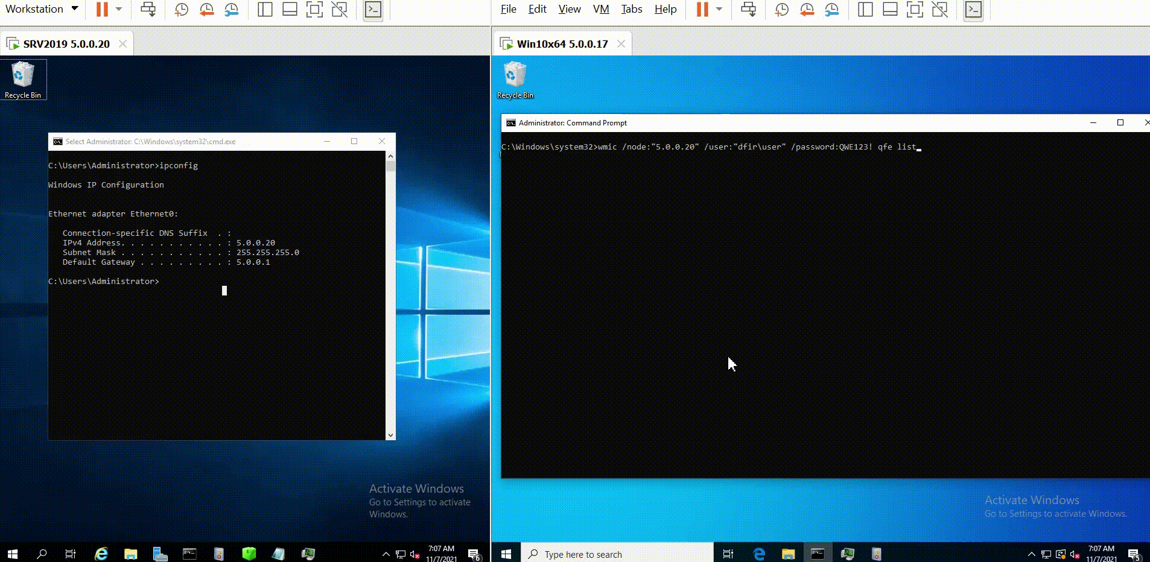Open the VM menu
Image resolution: width=1150 pixels, height=562 pixels.
601,9
